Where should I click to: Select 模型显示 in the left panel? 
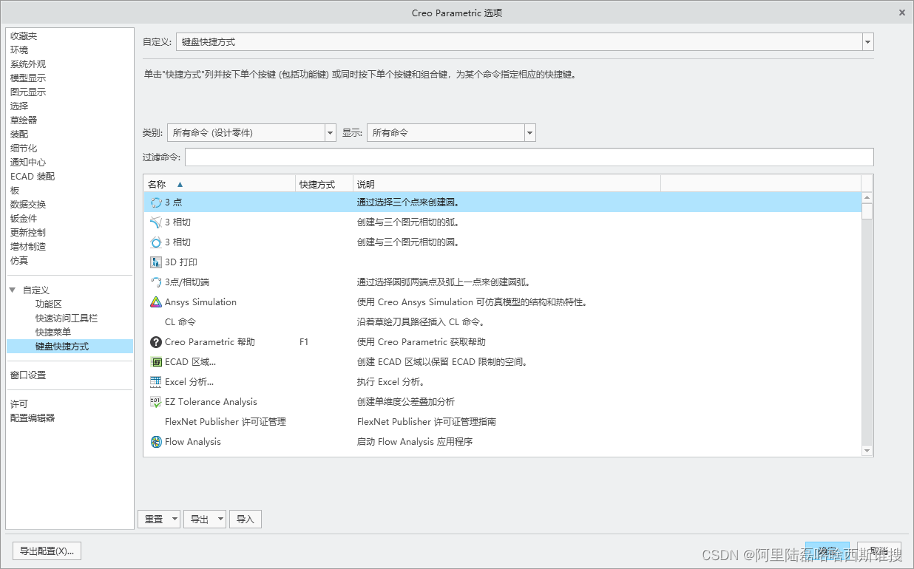click(28, 78)
